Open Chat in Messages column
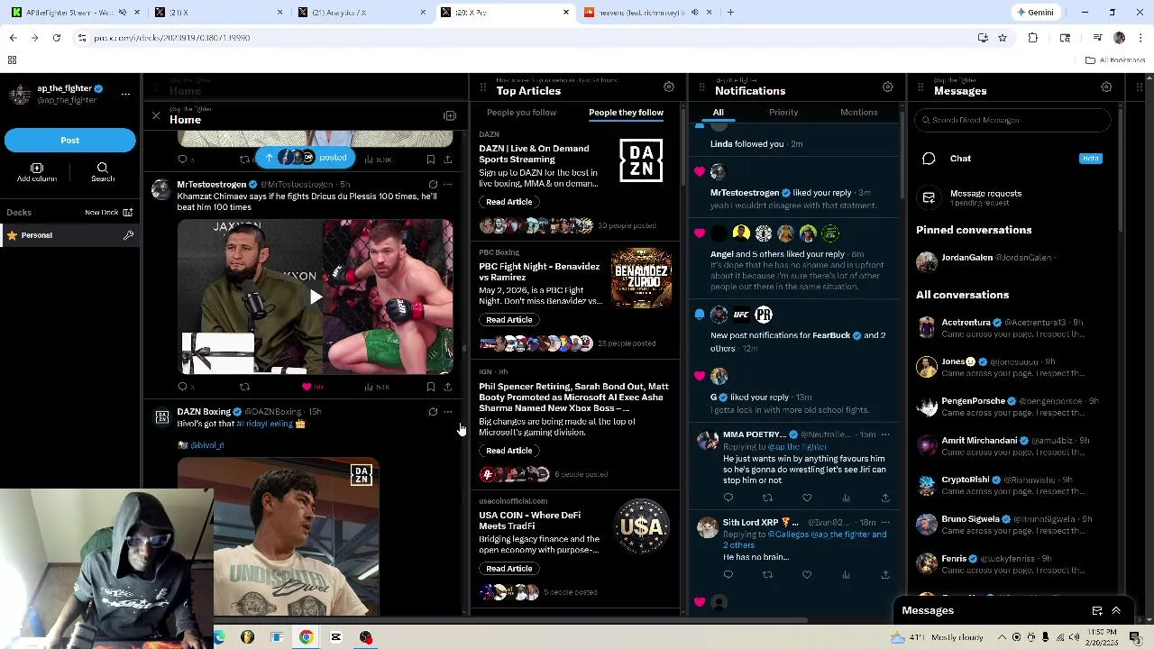 [1013, 159]
